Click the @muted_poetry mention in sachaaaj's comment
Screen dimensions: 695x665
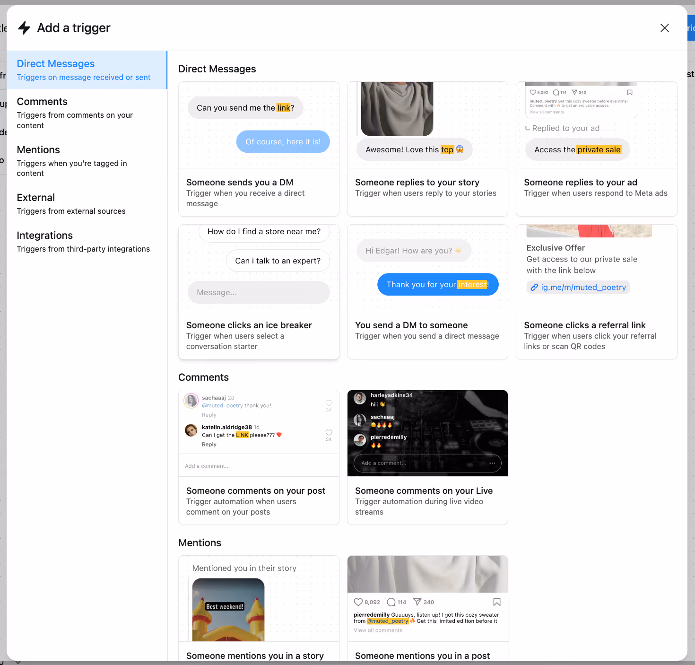222,405
